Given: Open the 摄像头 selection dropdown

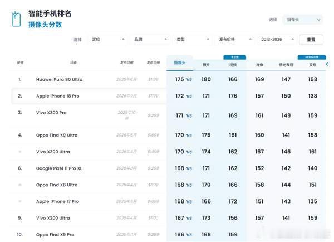Looking at the screenshot, I should tap(303, 20).
